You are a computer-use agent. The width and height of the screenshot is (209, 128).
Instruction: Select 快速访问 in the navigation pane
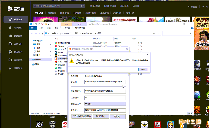[x=39, y=41]
